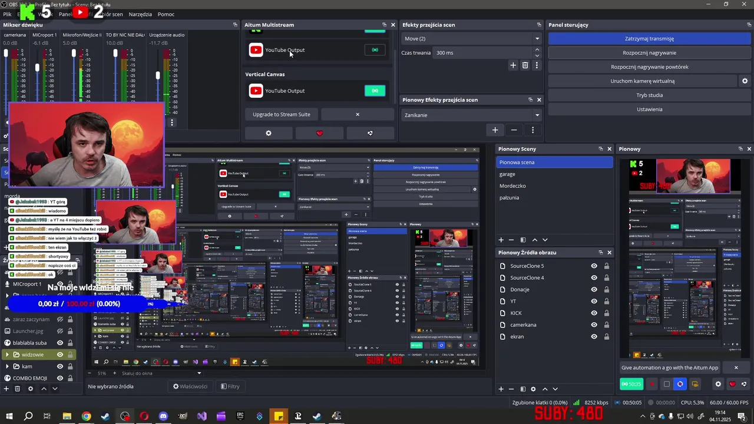Viewport: 754px width, 424px height.
Task: Float the Mikser dźwięku dock
Action: click(x=234, y=25)
